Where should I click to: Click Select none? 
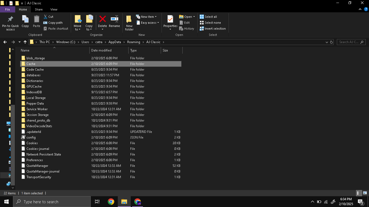[210, 23]
